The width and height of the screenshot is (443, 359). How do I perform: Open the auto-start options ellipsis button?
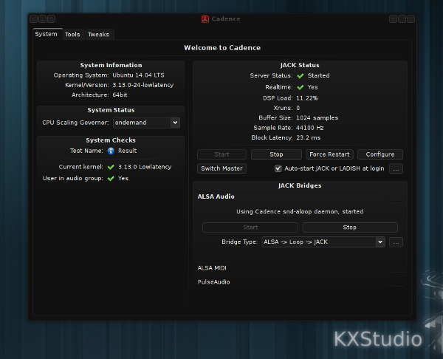coord(396,168)
